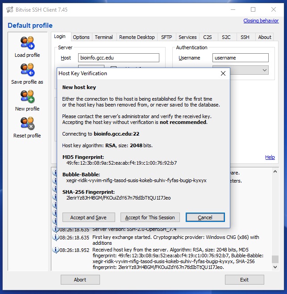The image size is (287, 294).
Task: Click the Load profile icon
Action: click(x=27, y=43)
